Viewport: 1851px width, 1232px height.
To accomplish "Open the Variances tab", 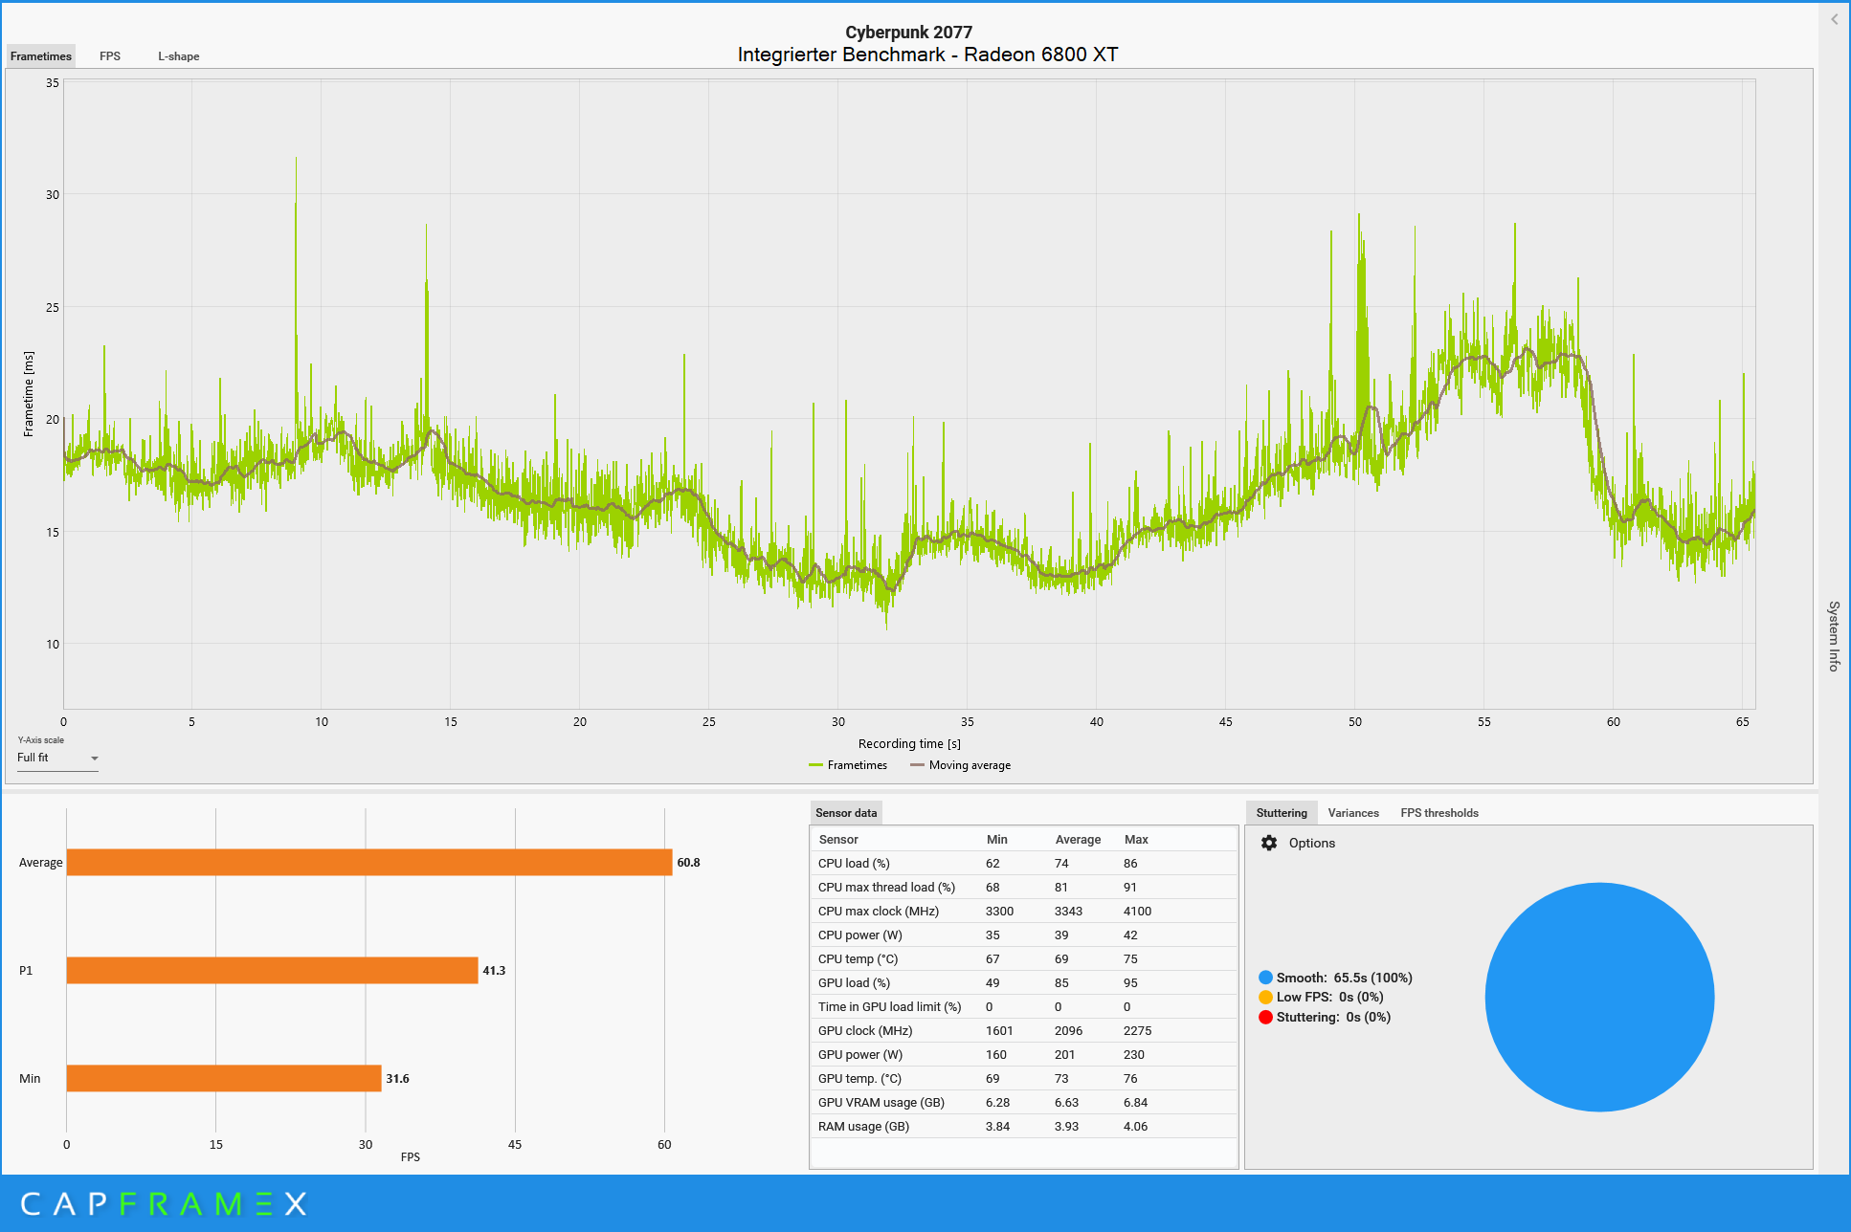I will [1353, 813].
